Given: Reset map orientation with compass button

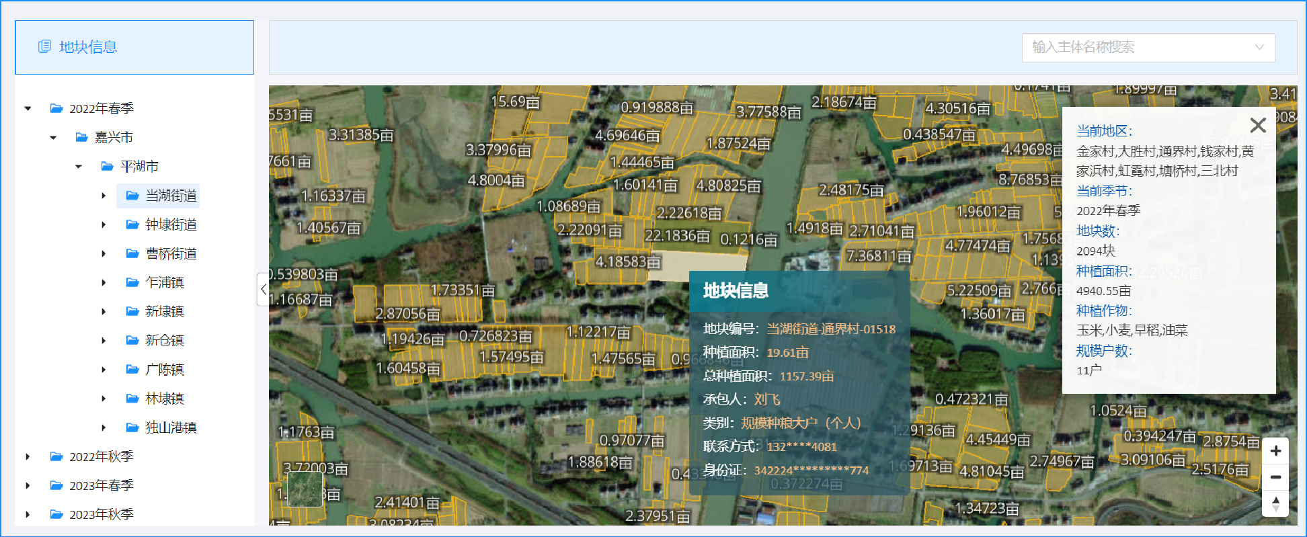Looking at the screenshot, I should (1275, 503).
